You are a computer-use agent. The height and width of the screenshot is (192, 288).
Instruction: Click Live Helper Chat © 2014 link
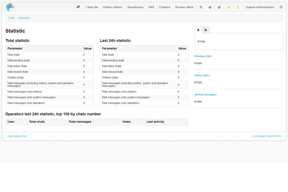click(x=266, y=136)
